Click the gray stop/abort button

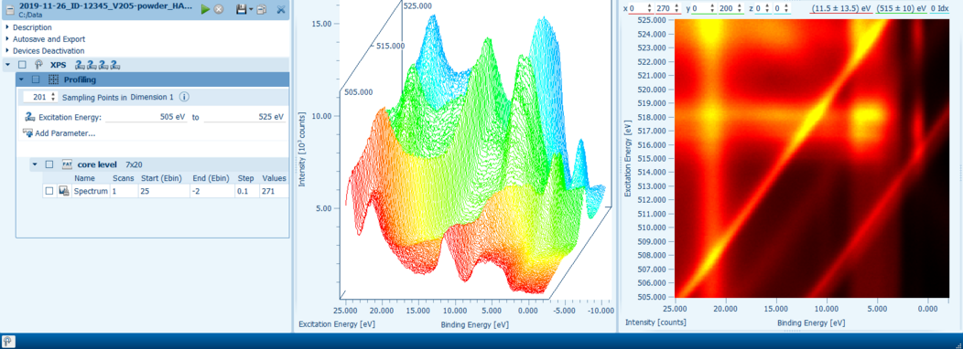tap(218, 9)
